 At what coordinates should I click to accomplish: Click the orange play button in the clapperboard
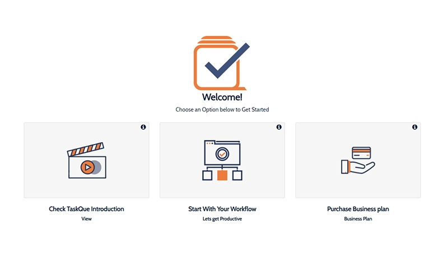(87, 167)
